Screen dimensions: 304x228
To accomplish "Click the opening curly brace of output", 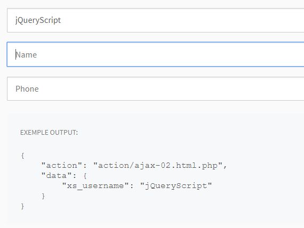I will point(23,156).
